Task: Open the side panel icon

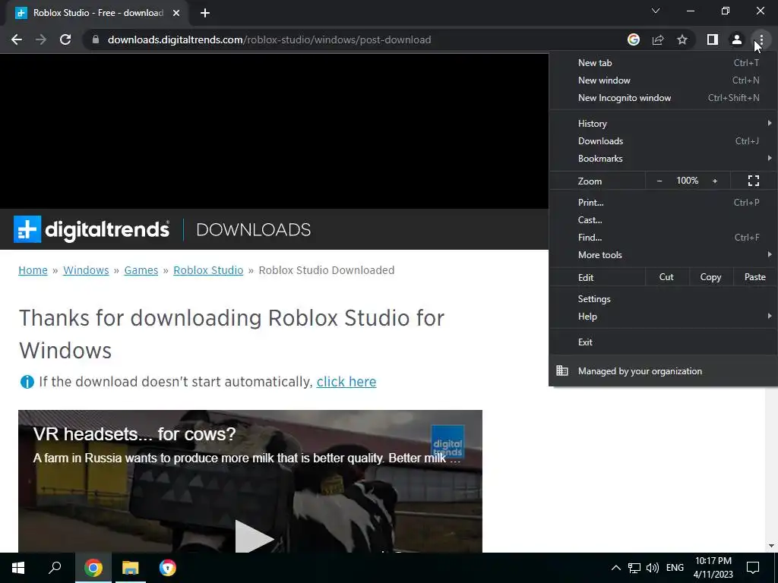Action: [713, 39]
